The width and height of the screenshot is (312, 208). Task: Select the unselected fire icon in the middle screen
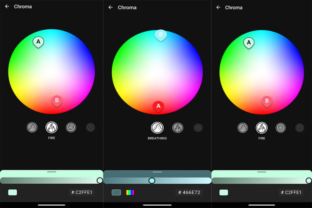coord(178,128)
